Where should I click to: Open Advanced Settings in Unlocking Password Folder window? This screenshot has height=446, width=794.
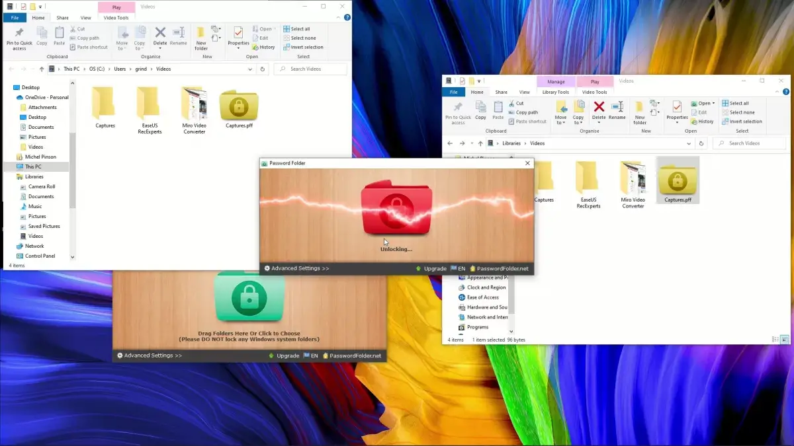tap(296, 269)
